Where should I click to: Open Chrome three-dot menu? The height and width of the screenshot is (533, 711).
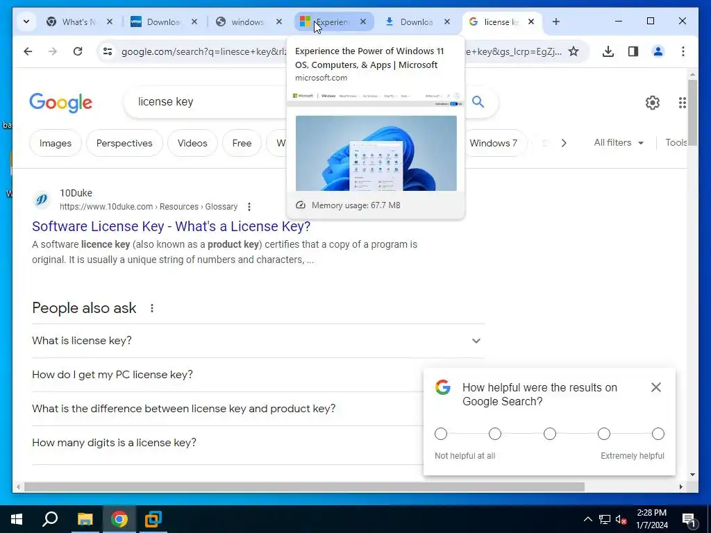point(683,51)
